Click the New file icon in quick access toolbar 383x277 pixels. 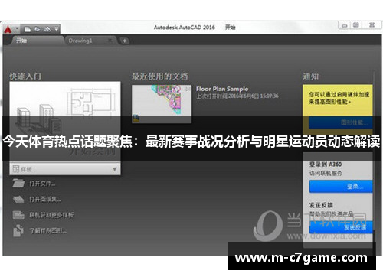pos(27,29)
